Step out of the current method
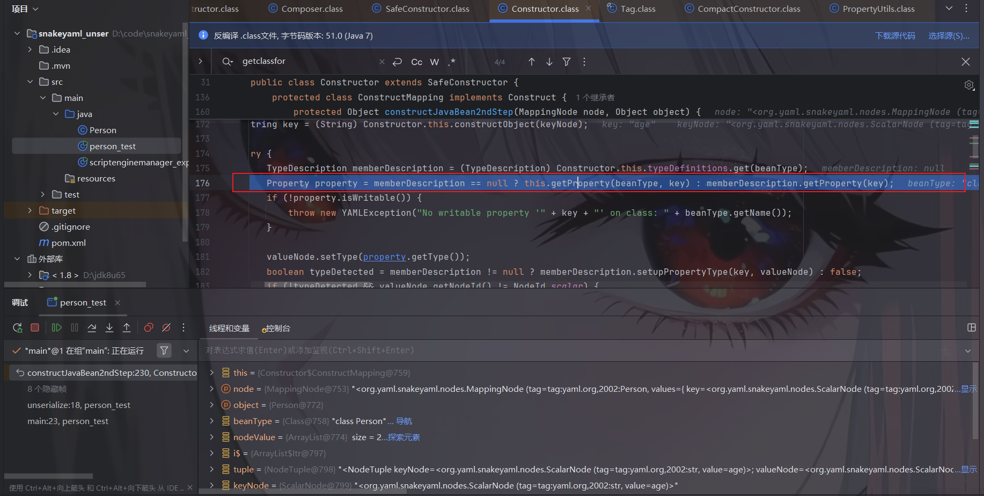 point(127,327)
